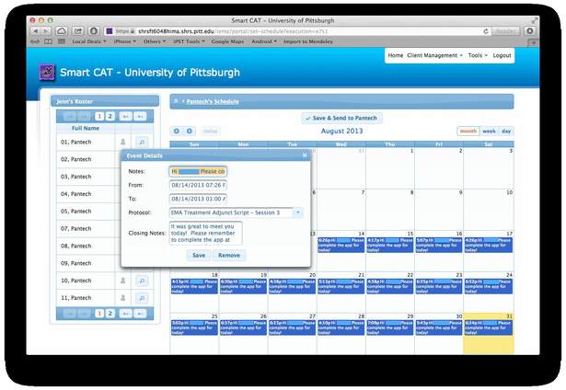Switch calendar to week view

(489, 132)
